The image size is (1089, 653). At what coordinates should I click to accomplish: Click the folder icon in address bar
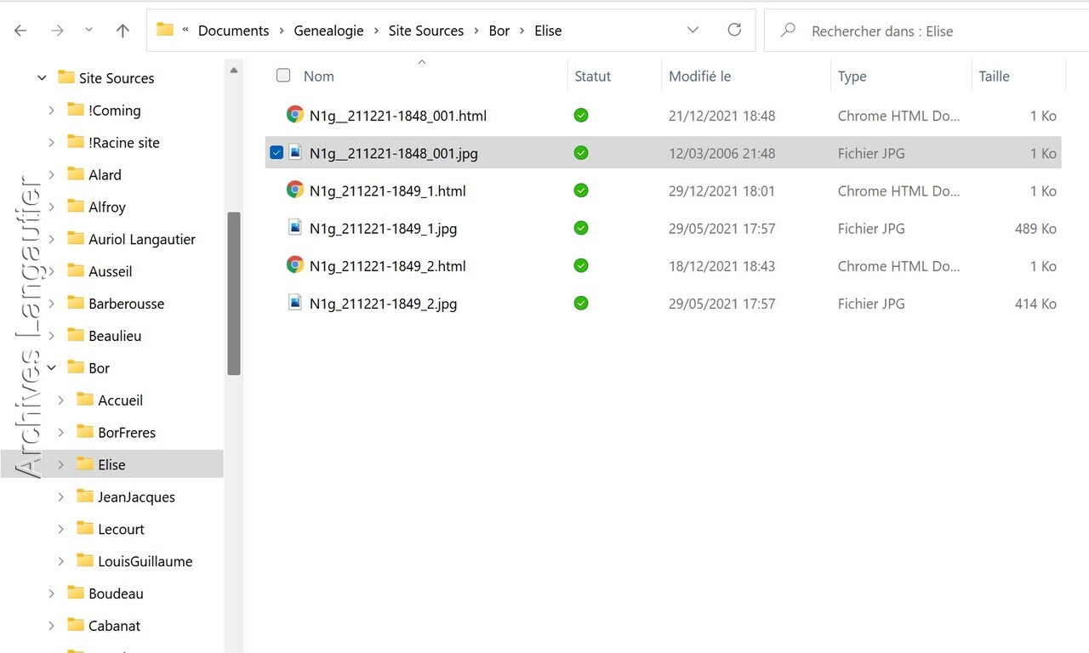point(165,30)
